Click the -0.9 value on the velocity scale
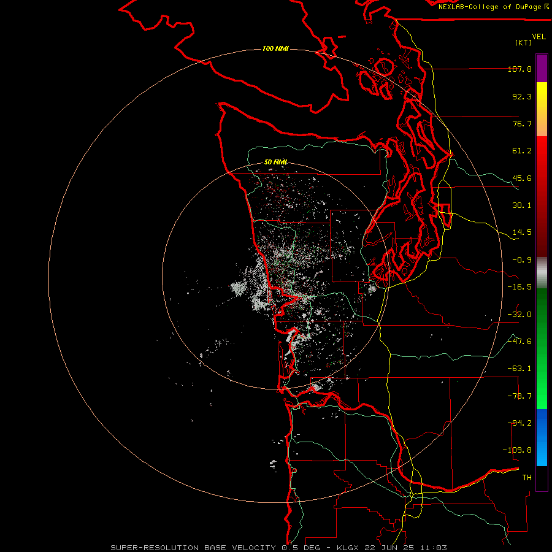The width and height of the screenshot is (552, 552). coord(522,260)
